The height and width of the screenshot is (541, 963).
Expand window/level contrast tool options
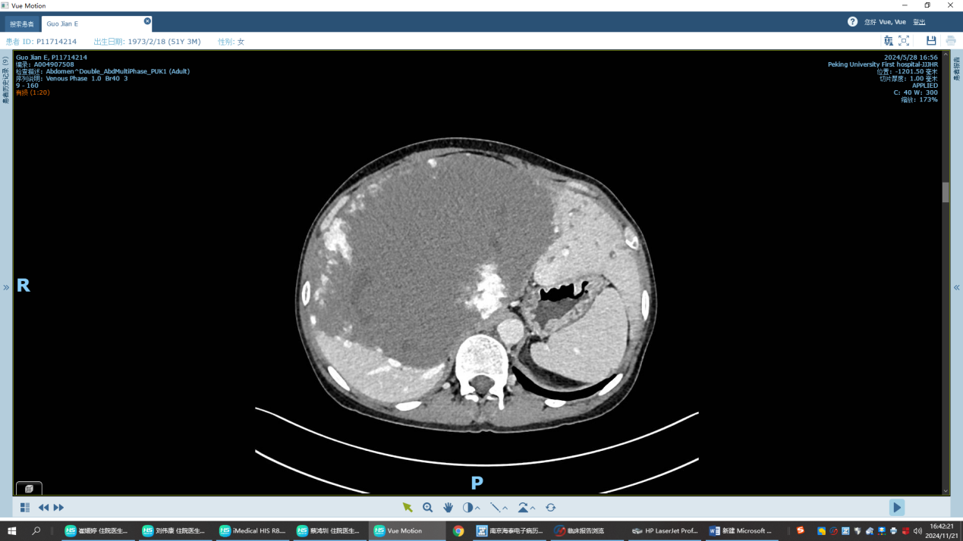tap(477, 508)
